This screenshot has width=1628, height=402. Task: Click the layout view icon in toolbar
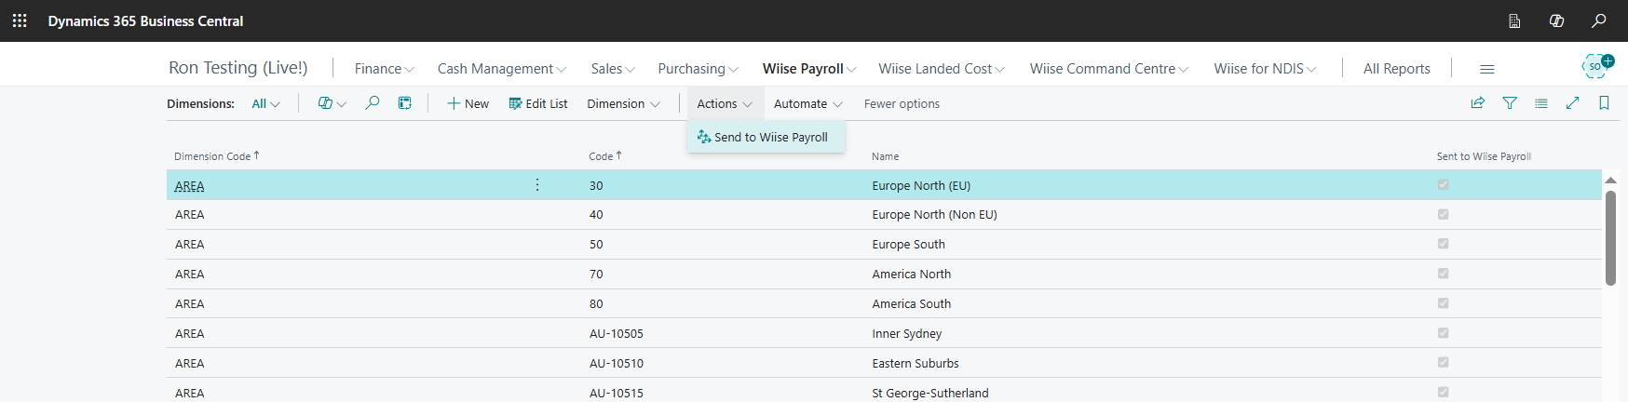(404, 103)
